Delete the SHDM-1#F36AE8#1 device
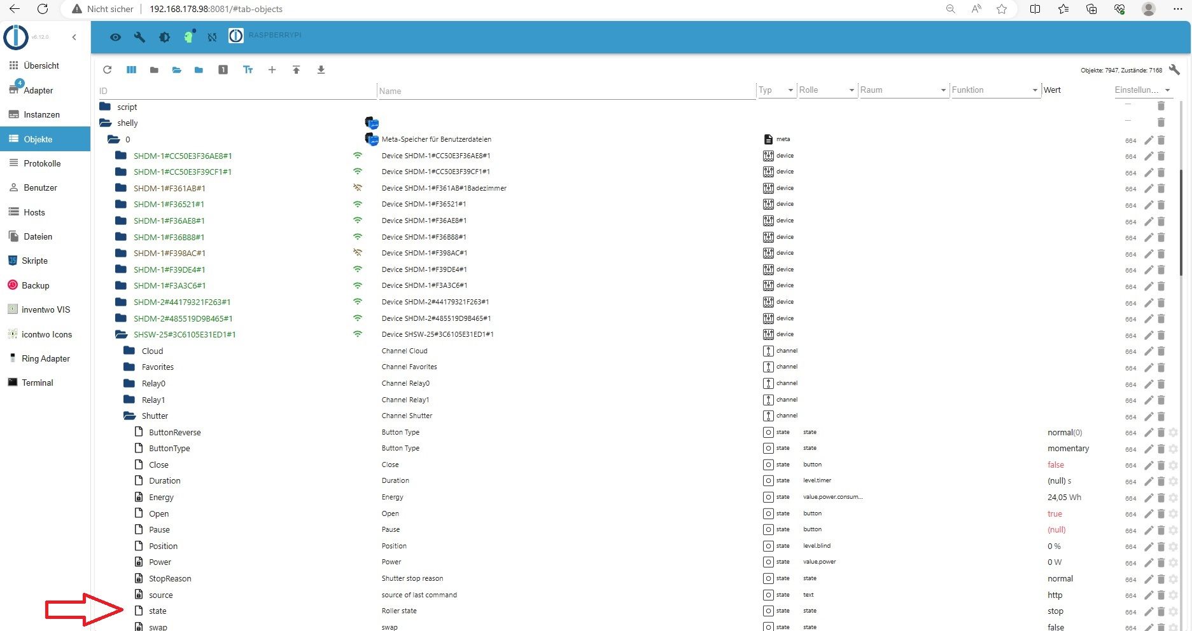 coord(1161,221)
